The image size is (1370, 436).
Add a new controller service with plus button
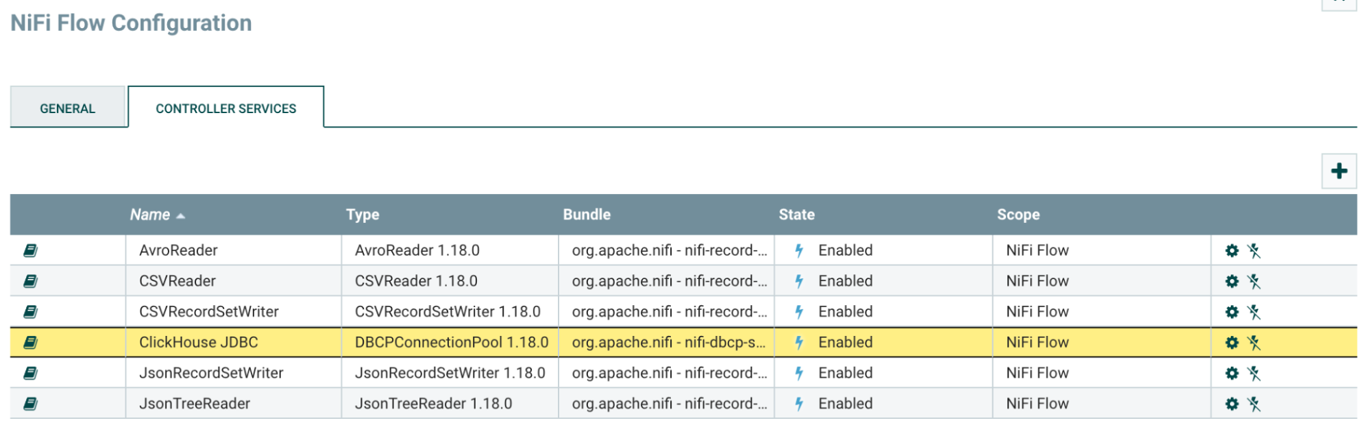(1339, 171)
